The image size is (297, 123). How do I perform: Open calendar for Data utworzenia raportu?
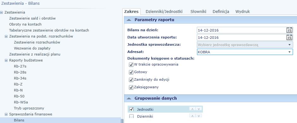(289, 38)
